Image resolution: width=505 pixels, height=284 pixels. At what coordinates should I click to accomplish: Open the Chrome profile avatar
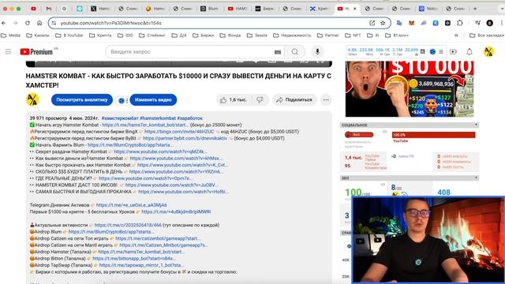(490, 23)
